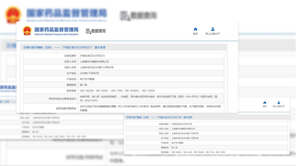Open the 境内医疗器械（注册）link for 20232060221

[x=39, y=48]
